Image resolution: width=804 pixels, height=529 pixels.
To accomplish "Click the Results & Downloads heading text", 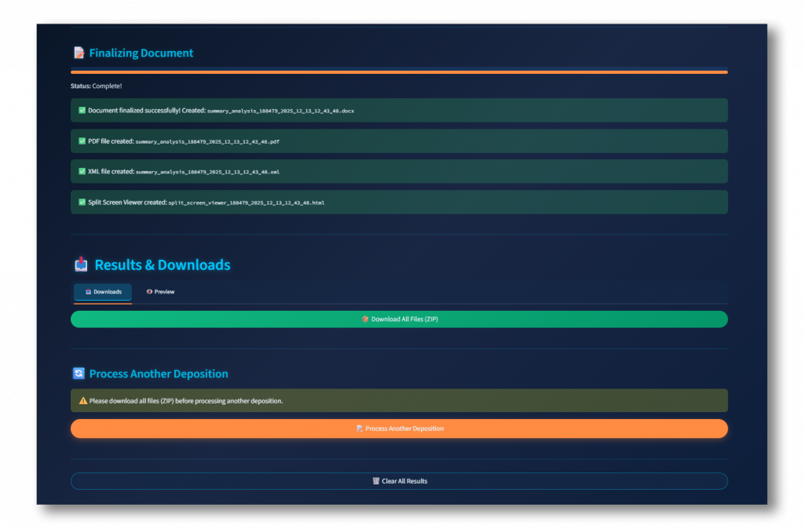I will 163,265.
